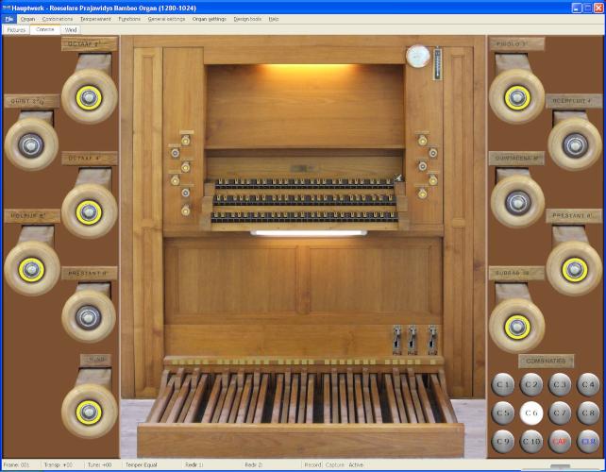Disable the Octaaf 2' stop on the left

tap(89, 95)
